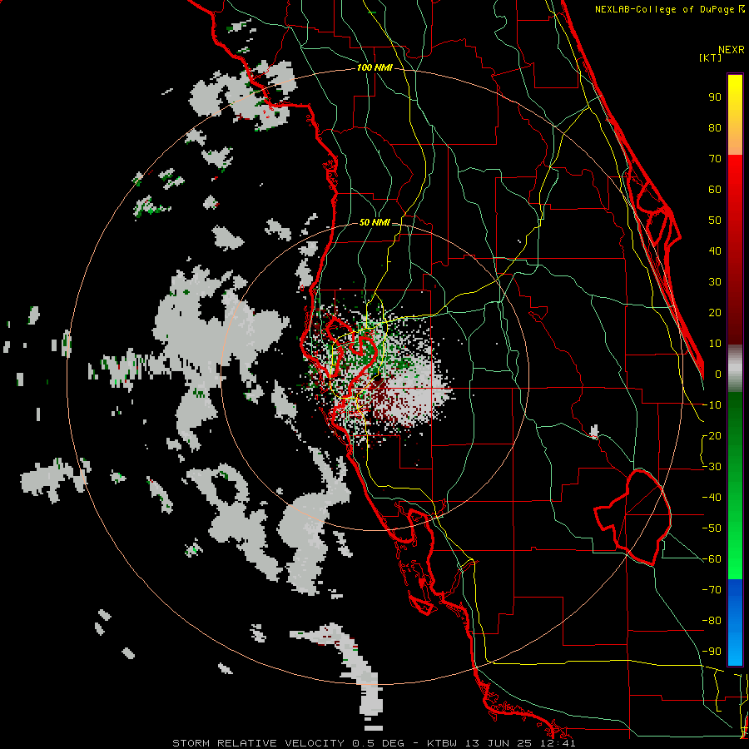Click the -40 knot scale value
This screenshot has width=749, height=749.
[712, 498]
